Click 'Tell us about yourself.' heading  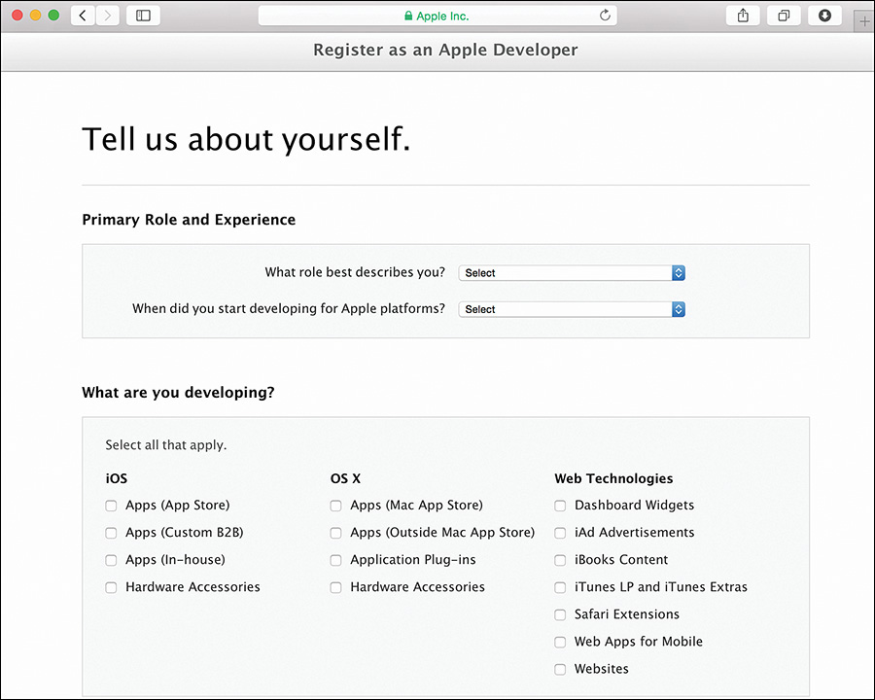246,140
